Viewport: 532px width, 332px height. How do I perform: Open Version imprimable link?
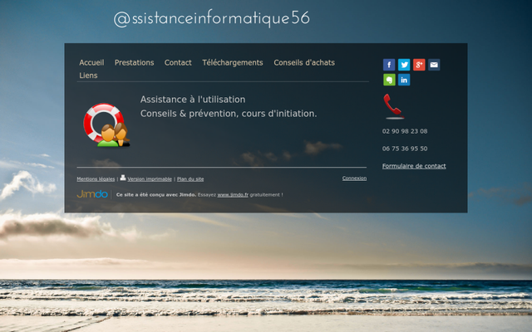[x=150, y=179]
